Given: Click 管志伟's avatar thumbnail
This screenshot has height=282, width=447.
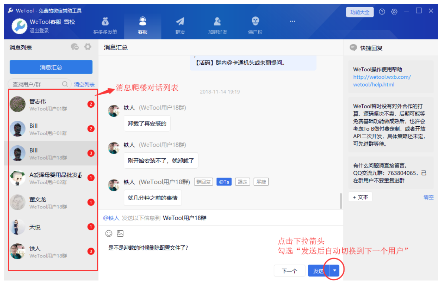Looking at the screenshot, I should pos(17,104).
